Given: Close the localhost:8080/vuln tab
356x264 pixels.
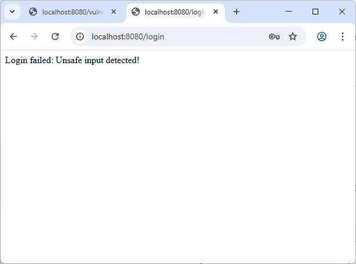Looking at the screenshot, I should 112,12.
